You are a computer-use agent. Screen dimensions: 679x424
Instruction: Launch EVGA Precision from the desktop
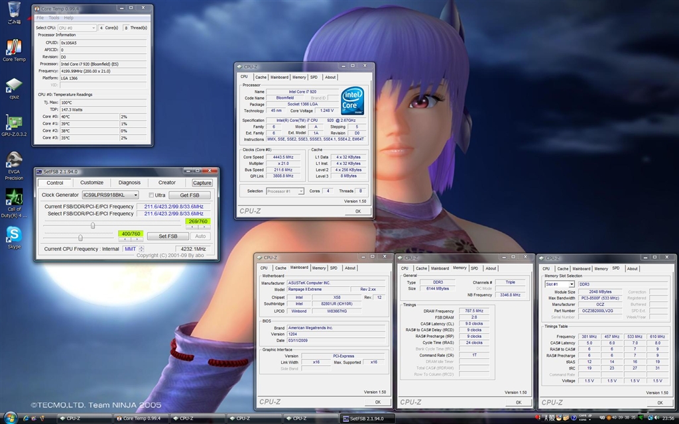coord(13,161)
